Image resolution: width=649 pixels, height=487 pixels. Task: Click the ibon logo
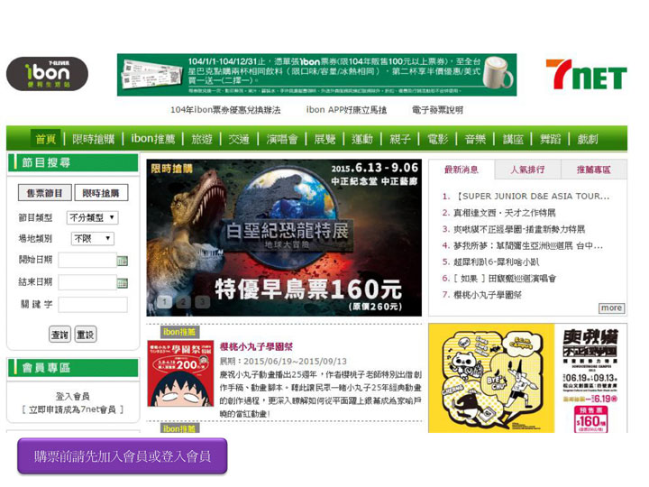[x=47, y=74]
